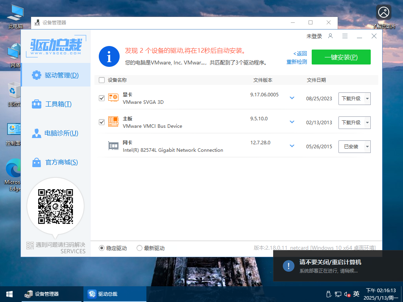Click the green 一键安装(P) button
Image resolution: width=403 pixels, height=302 pixels.
click(x=341, y=57)
